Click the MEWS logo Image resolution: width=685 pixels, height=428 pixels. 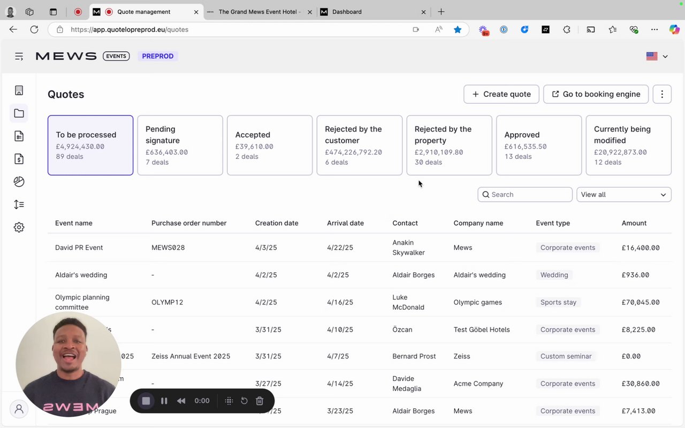66,56
